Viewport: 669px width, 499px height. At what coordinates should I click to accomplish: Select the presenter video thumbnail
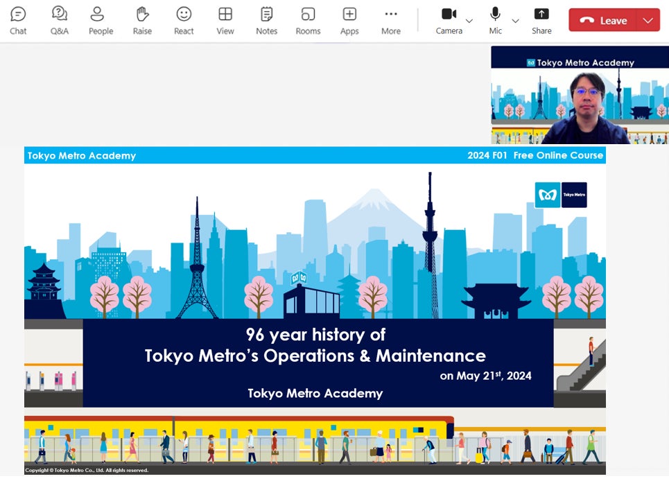[580, 95]
